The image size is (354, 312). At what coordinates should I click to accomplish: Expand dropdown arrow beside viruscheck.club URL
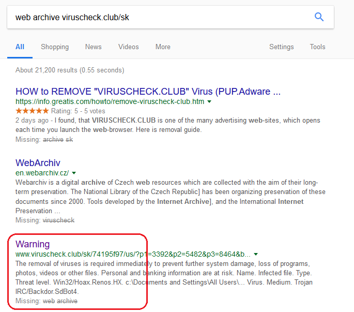click(256, 254)
